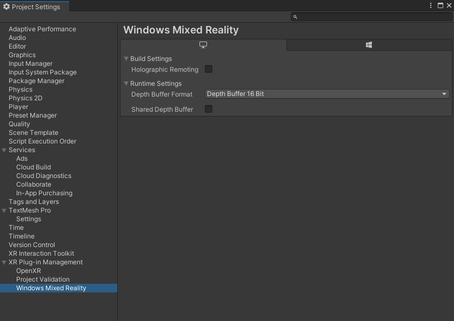454x321 pixels.
Task: Collapse the TextMesh Pro tree group
Action: click(4, 210)
